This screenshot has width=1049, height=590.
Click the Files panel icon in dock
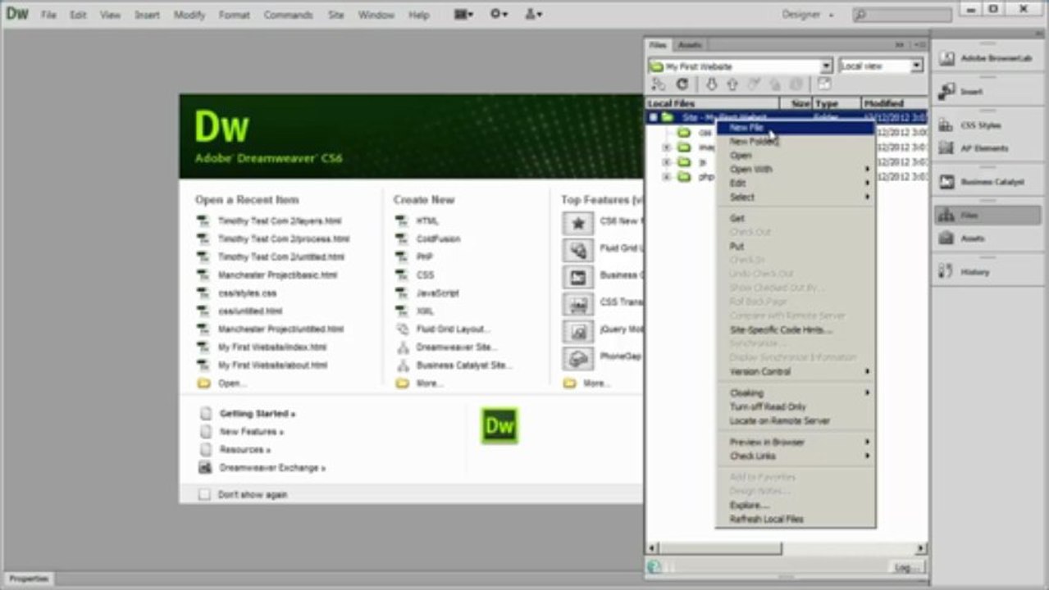point(946,215)
